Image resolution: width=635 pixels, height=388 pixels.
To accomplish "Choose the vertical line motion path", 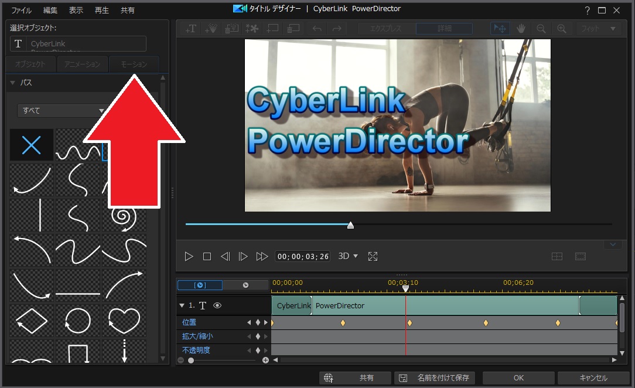I will (x=32, y=215).
